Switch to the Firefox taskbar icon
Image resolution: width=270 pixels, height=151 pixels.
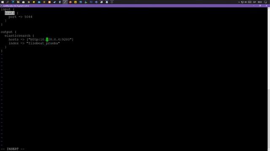tap(70, 2)
